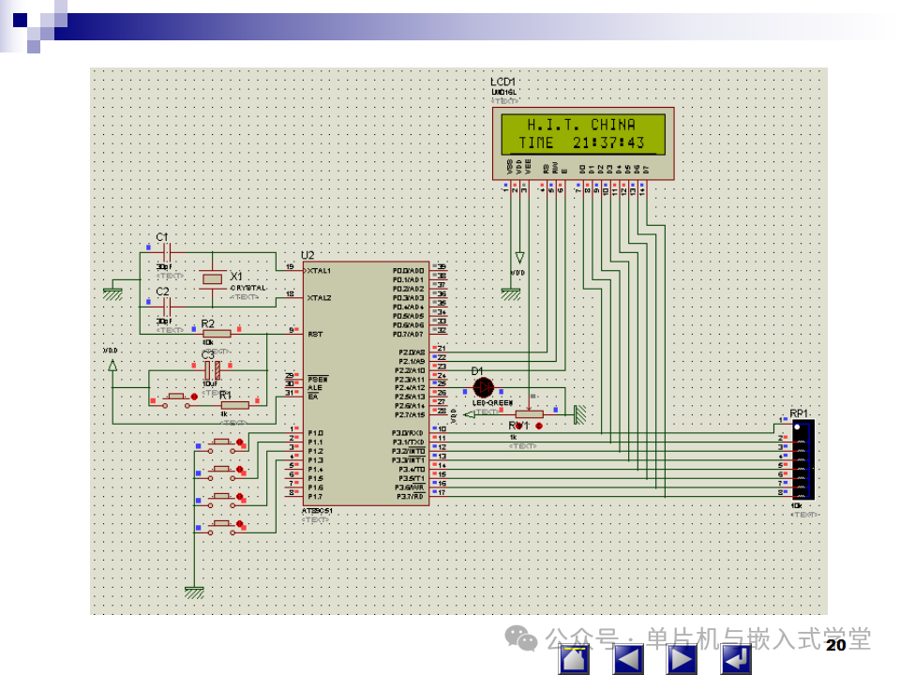Click the RP1 reference label
900x675 pixels.
click(799, 413)
